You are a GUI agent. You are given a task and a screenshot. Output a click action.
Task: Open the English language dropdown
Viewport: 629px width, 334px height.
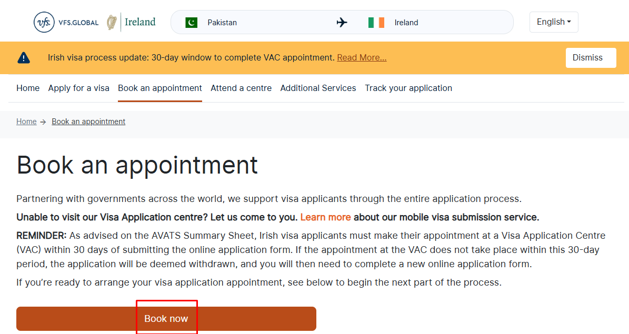point(554,22)
